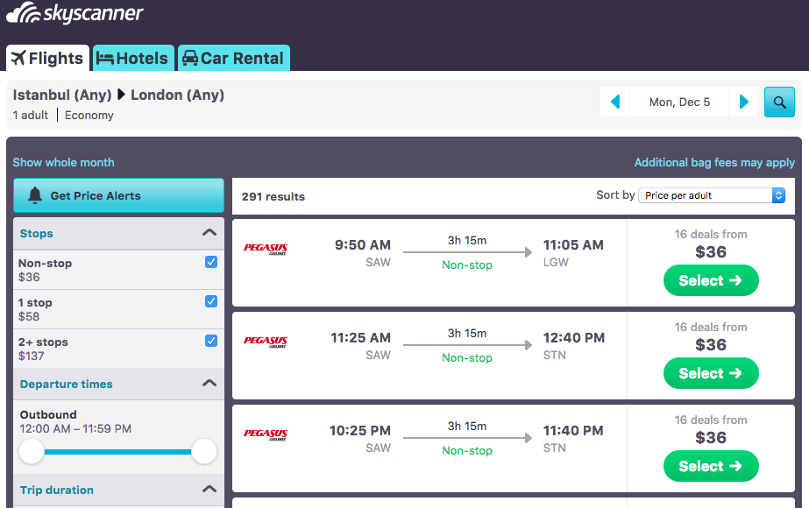Click Pegasus logo on 9:50 AM flight

pyautogui.click(x=266, y=249)
